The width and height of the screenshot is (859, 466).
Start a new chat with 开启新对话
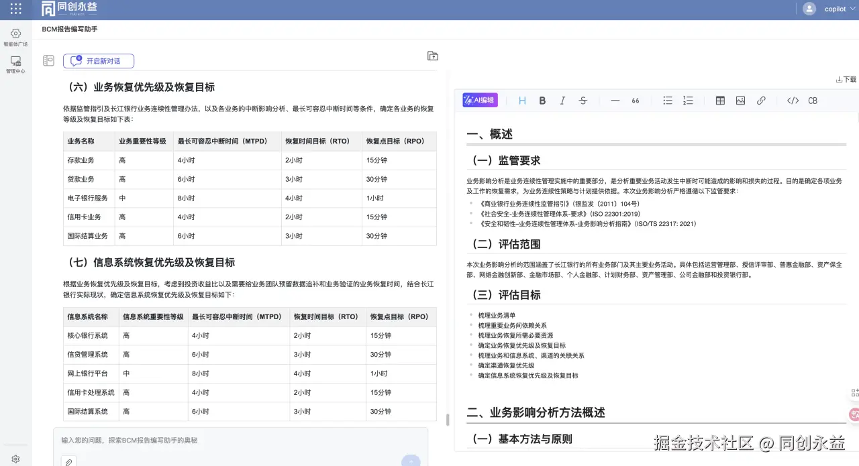pos(99,61)
